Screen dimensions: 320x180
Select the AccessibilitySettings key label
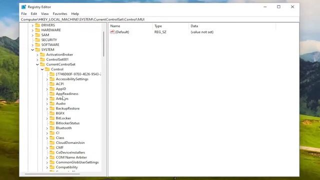point(72,79)
